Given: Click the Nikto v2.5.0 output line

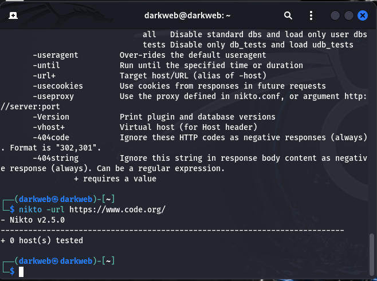Looking at the screenshot, I should click(x=36, y=220).
